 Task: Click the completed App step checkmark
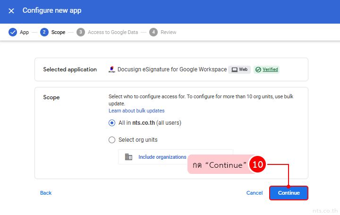pos(13,32)
